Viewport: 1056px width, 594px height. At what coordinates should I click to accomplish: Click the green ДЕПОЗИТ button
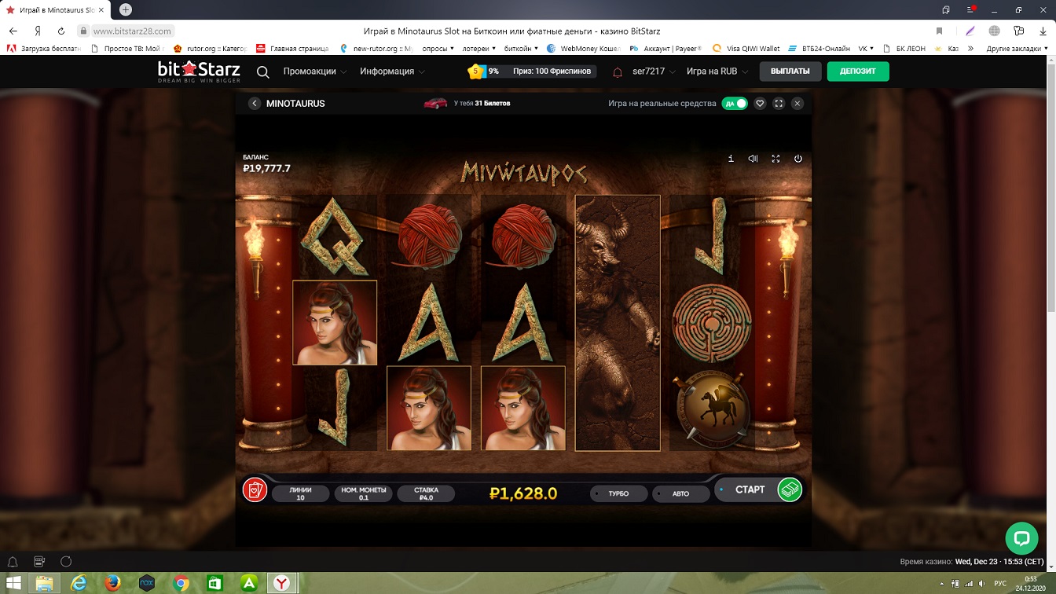858,71
